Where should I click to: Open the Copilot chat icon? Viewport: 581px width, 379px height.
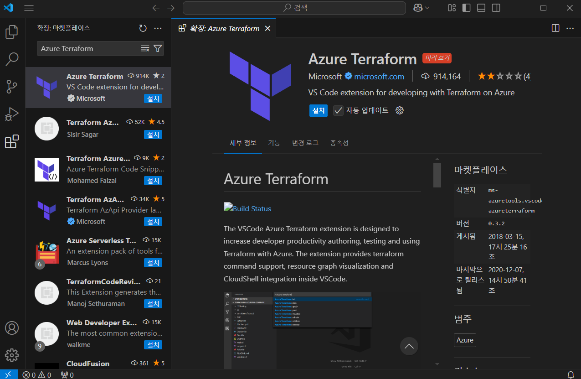click(417, 8)
